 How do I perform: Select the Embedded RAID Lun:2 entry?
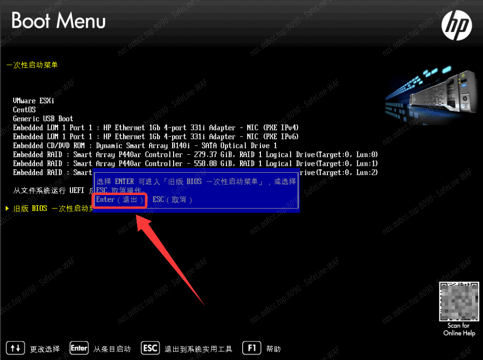195,172
